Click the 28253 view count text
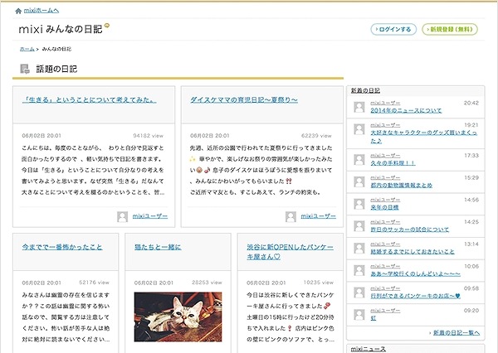This screenshot has height=353, width=498. (207, 283)
